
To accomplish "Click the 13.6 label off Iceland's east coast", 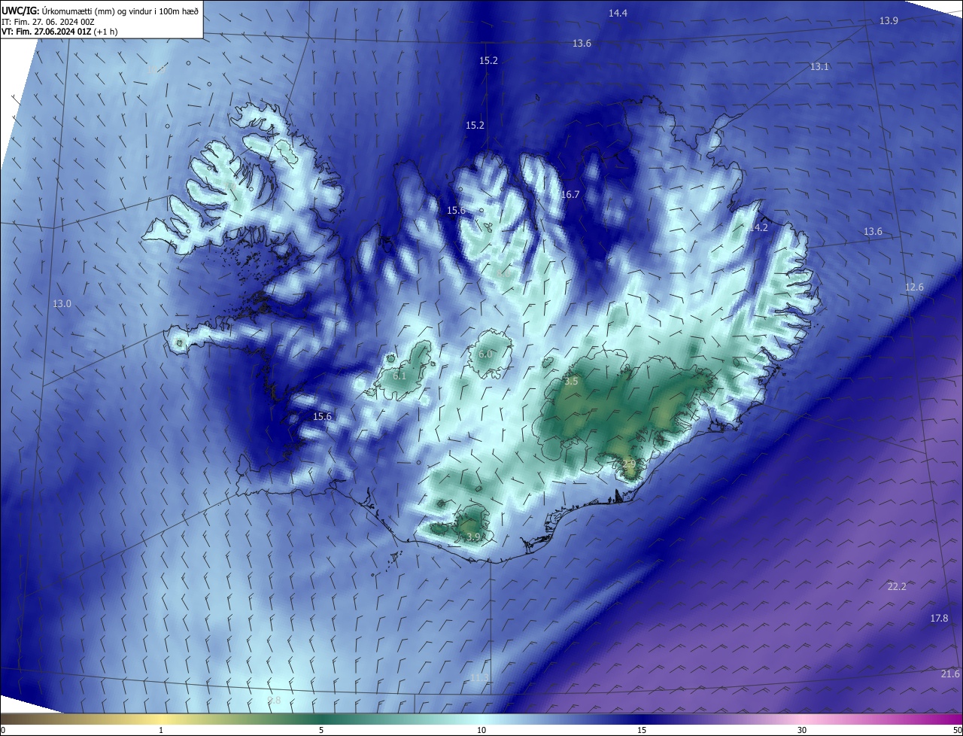I will (873, 232).
